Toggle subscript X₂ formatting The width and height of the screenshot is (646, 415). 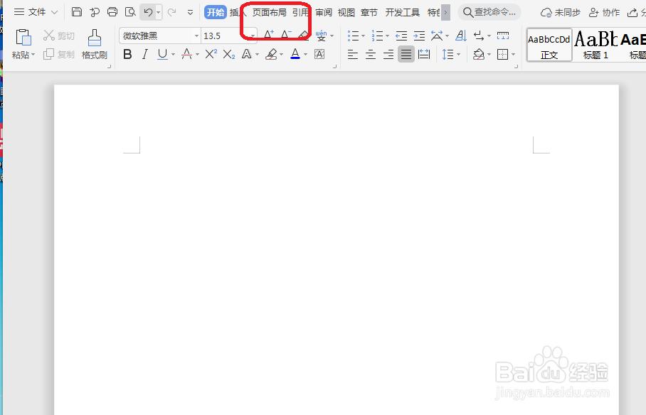click(228, 54)
